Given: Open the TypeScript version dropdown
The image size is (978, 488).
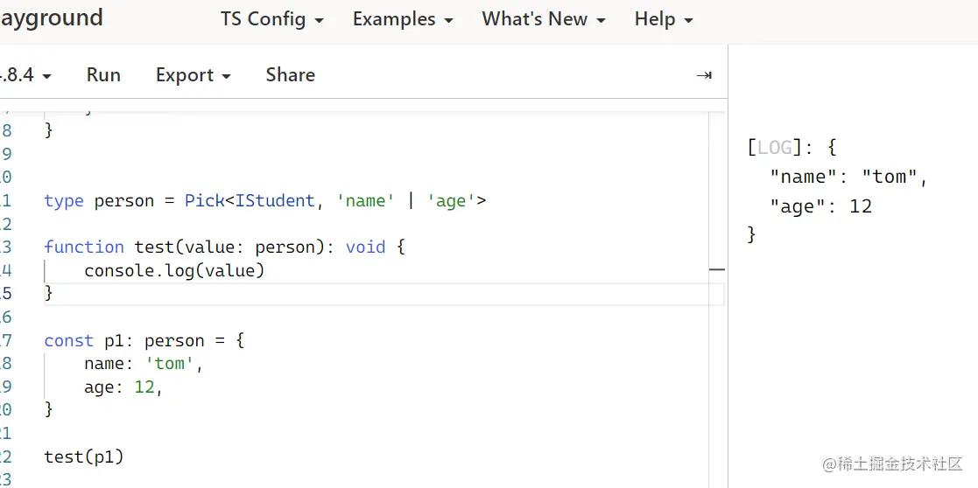Looking at the screenshot, I should click(25, 75).
